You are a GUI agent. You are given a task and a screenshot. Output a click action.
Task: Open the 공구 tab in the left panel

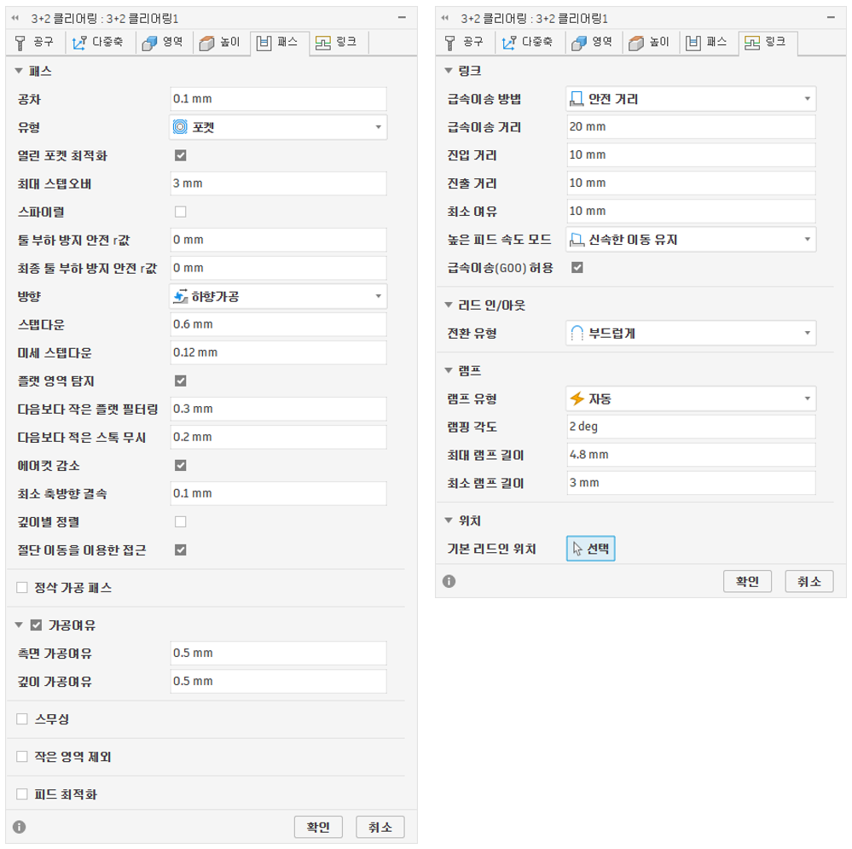(x=36, y=42)
